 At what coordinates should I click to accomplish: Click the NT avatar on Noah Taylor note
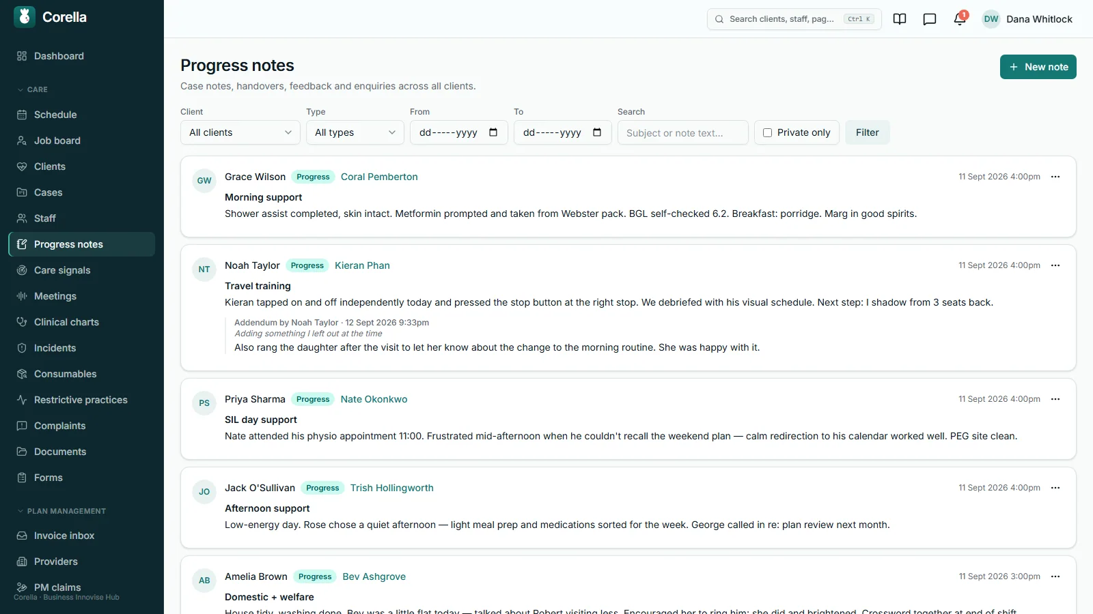(204, 269)
